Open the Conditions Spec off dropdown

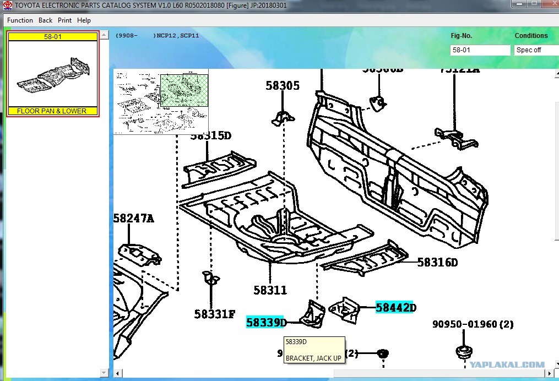pos(536,50)
